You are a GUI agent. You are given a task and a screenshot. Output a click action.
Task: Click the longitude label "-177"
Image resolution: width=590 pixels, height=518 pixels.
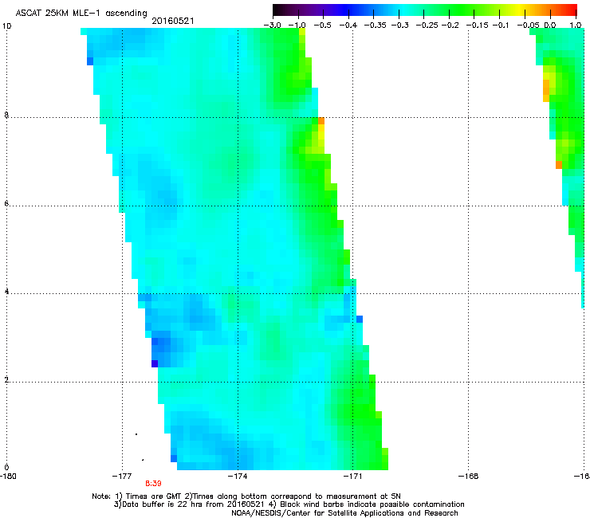coord(122,477)
